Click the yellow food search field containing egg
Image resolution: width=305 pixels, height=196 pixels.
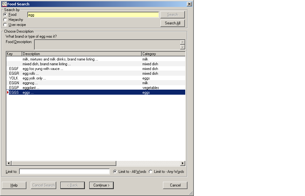(93, 15)
